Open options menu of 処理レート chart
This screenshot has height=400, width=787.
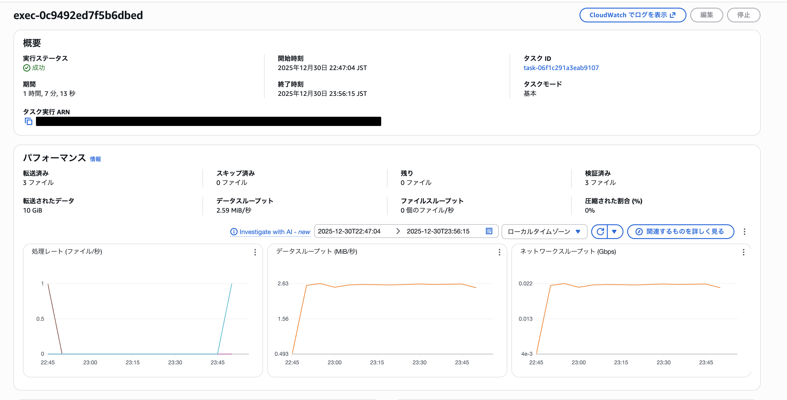255,253
